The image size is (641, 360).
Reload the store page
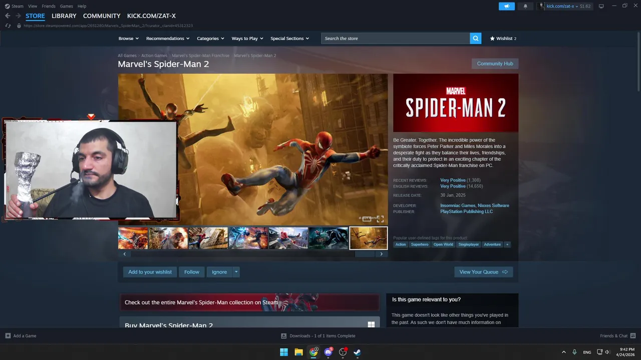(8, 25)
